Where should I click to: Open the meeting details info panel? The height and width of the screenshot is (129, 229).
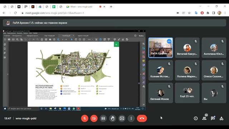point(196,118)
